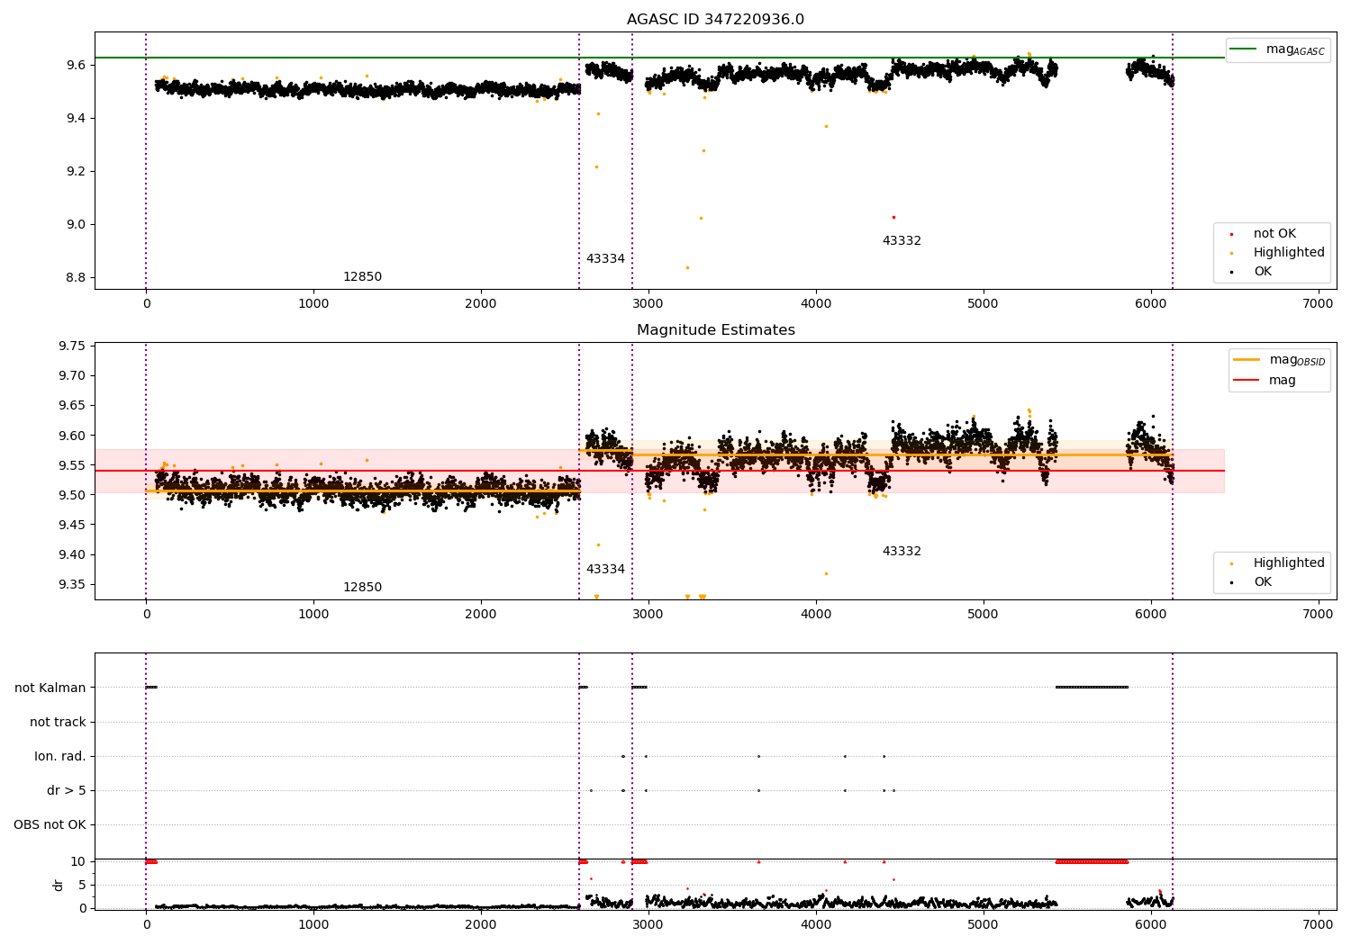Viewport: 1351px width, 945px height.
Task: Click 'OK' legend entry in top plot
Action: [x=1250, y=272]
